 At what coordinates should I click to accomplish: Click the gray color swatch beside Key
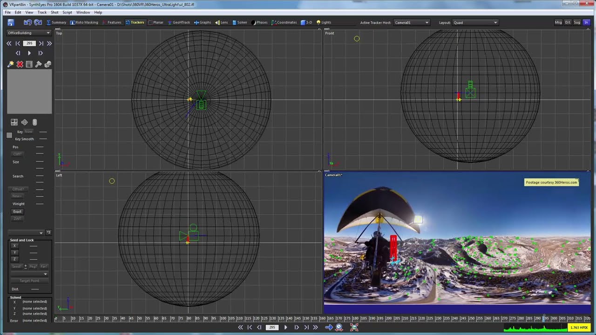(9, 135)
